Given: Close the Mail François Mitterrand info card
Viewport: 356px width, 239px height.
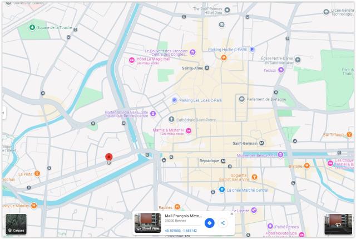Looking at the screenshot, I should pyautogui.click(x=231, y=214).
